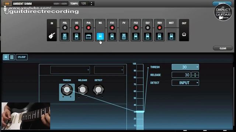Open the MST master pedal icon
Viewport: 236px width, 132px height.
pyautogui.click(x=171, y=36)
